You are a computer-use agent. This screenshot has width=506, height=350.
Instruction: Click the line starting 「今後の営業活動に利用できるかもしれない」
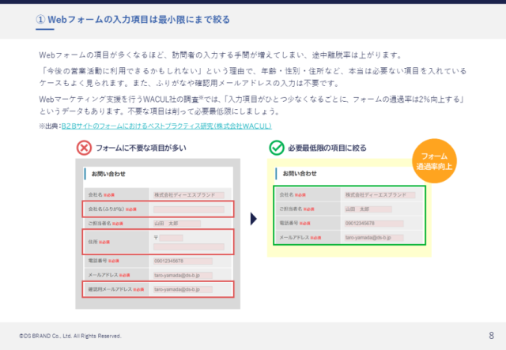click(253, 71)
